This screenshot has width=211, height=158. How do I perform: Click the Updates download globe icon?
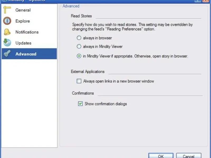point(7,43)
